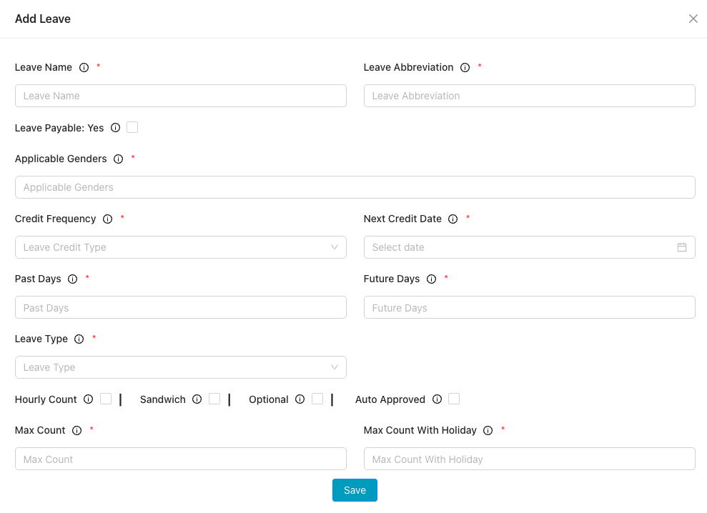
Task: Click the Leave Abbreviation info icon
Action: click(x=465, y=67)
